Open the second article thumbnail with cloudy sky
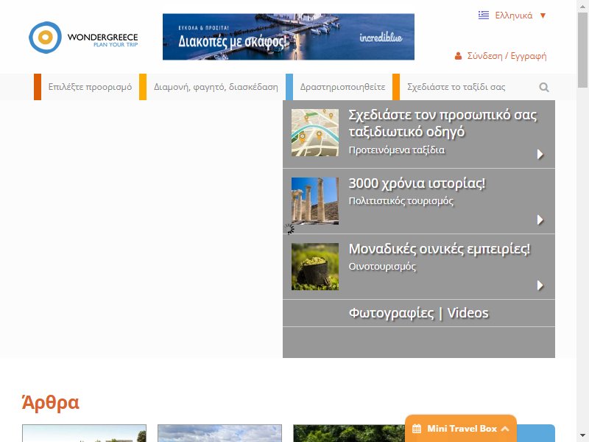 coord(219,433)
